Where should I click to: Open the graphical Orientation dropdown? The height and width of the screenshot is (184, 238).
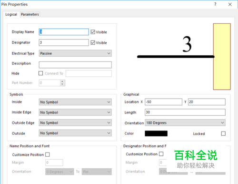click(185, 123)
